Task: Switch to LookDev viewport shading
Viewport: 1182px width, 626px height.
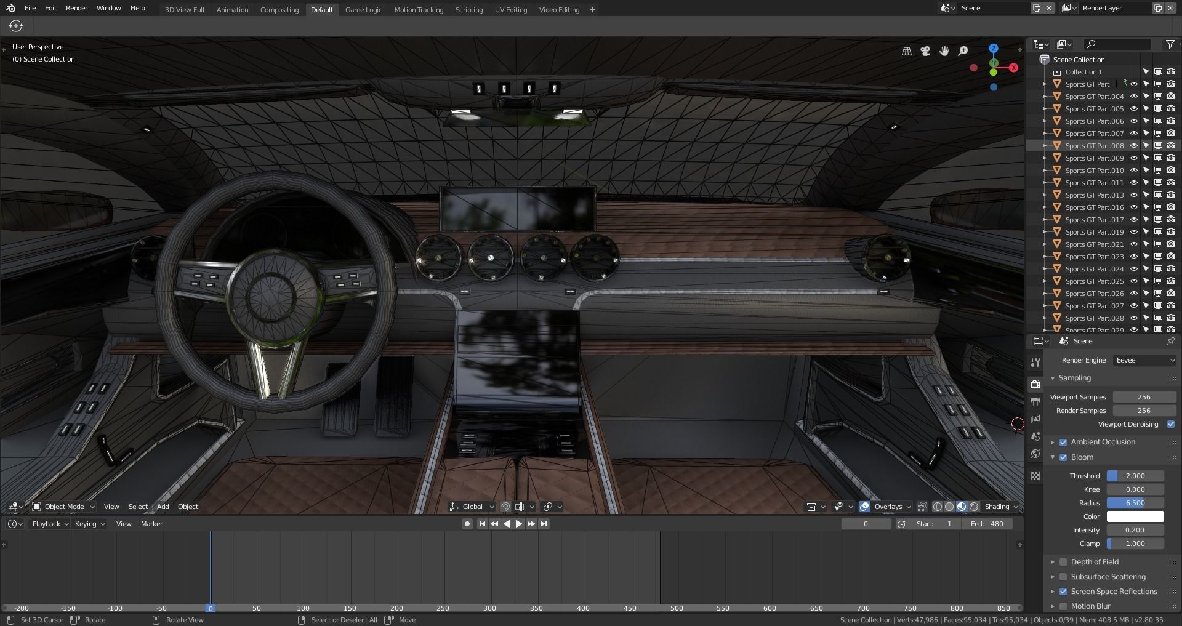Action: tap(962, 507)
